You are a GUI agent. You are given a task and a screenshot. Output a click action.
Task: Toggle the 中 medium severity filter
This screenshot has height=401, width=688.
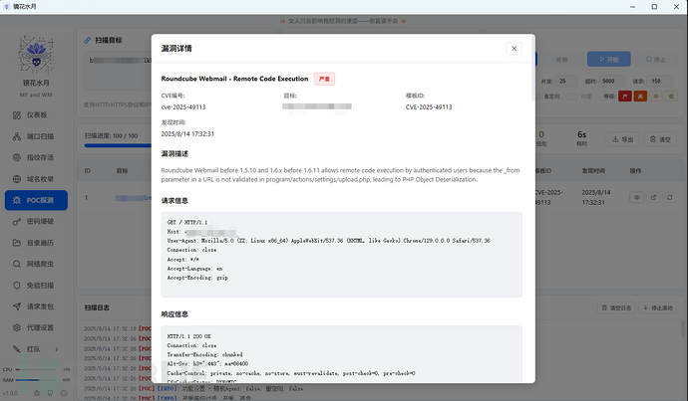coord(655,97)
